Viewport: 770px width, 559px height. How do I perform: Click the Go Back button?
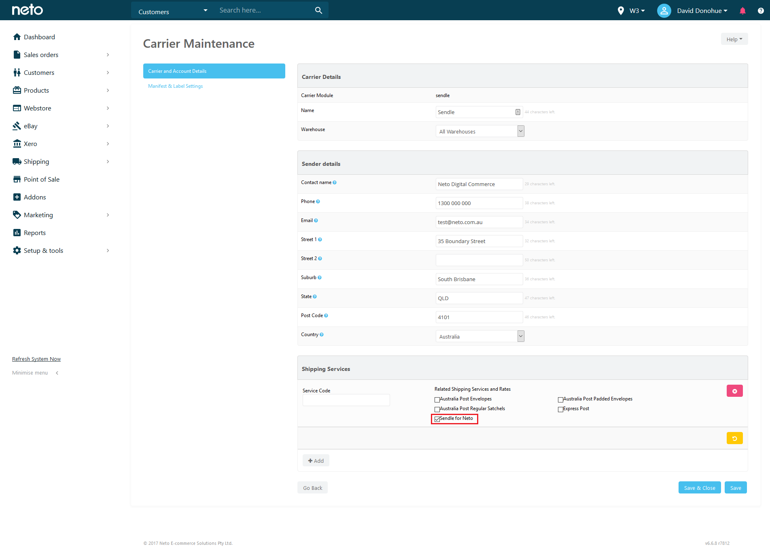(312, 488)
